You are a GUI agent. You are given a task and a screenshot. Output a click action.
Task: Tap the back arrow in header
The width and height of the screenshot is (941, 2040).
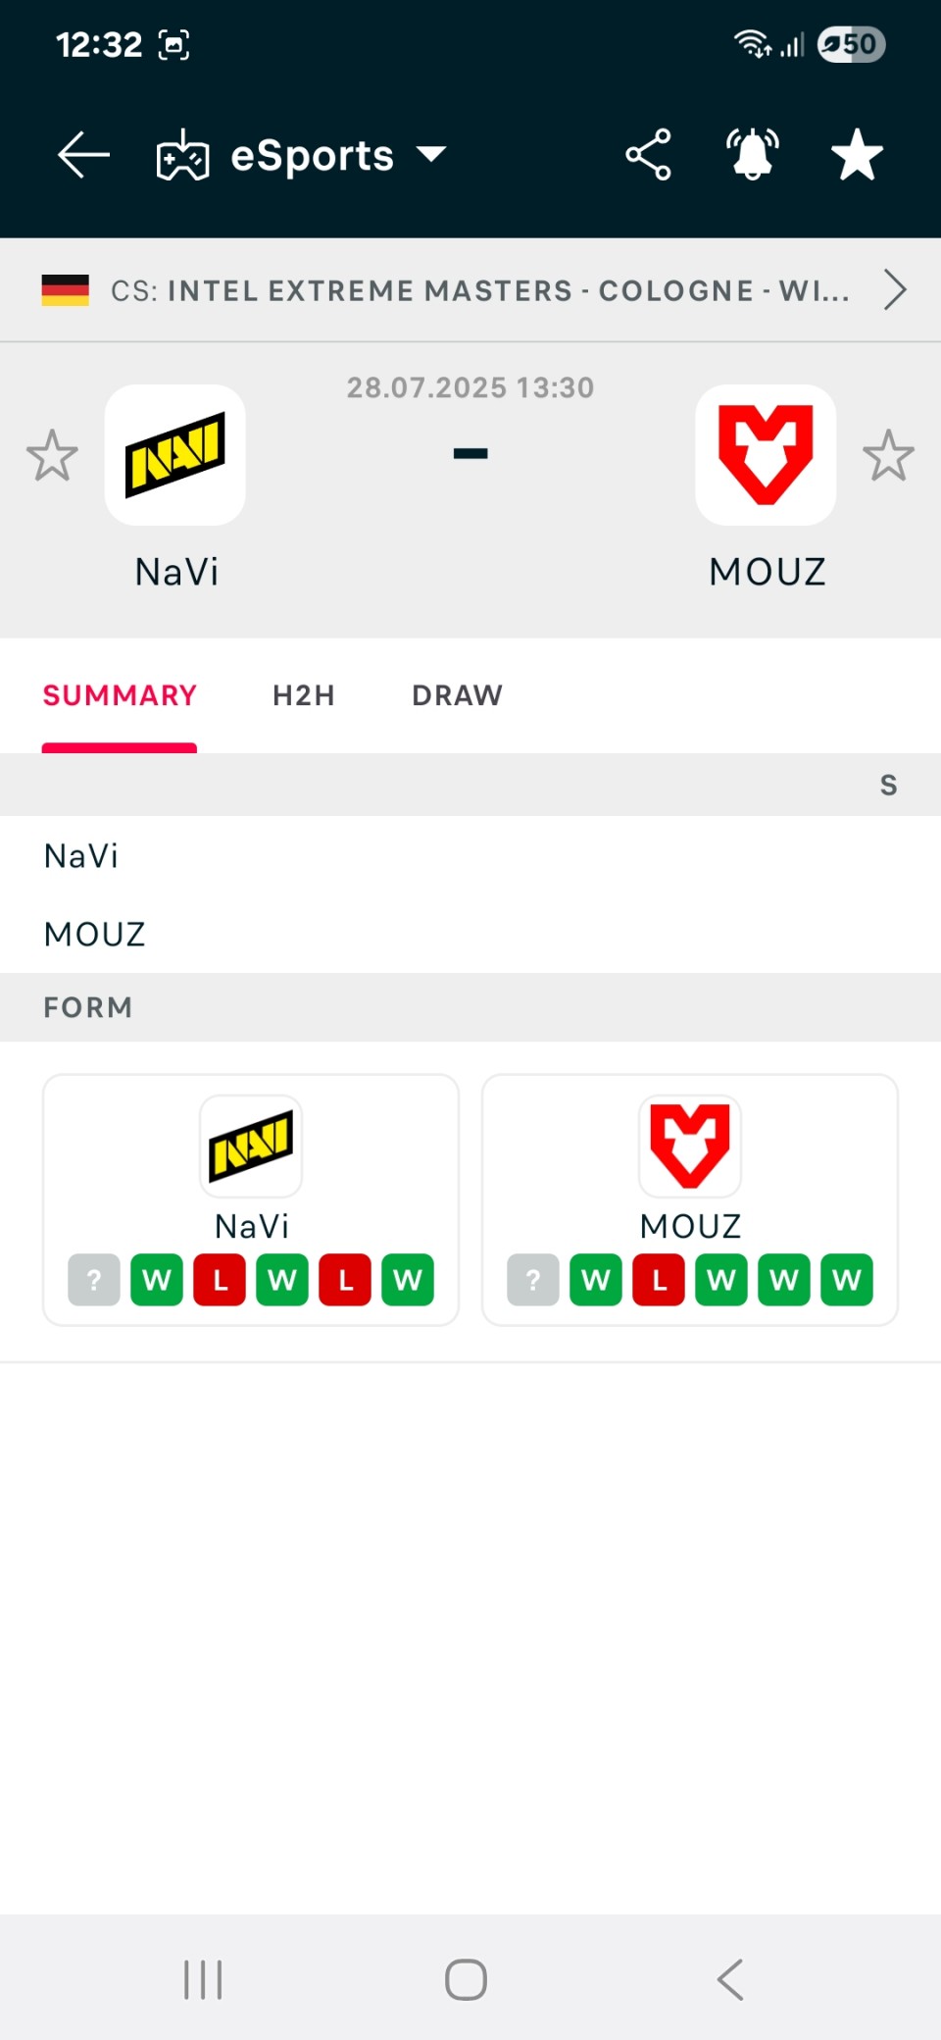pyautogui.click(x=83, y=155)
